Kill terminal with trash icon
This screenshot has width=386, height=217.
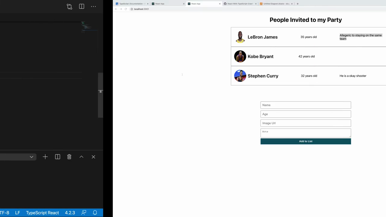tap(69, 157)
